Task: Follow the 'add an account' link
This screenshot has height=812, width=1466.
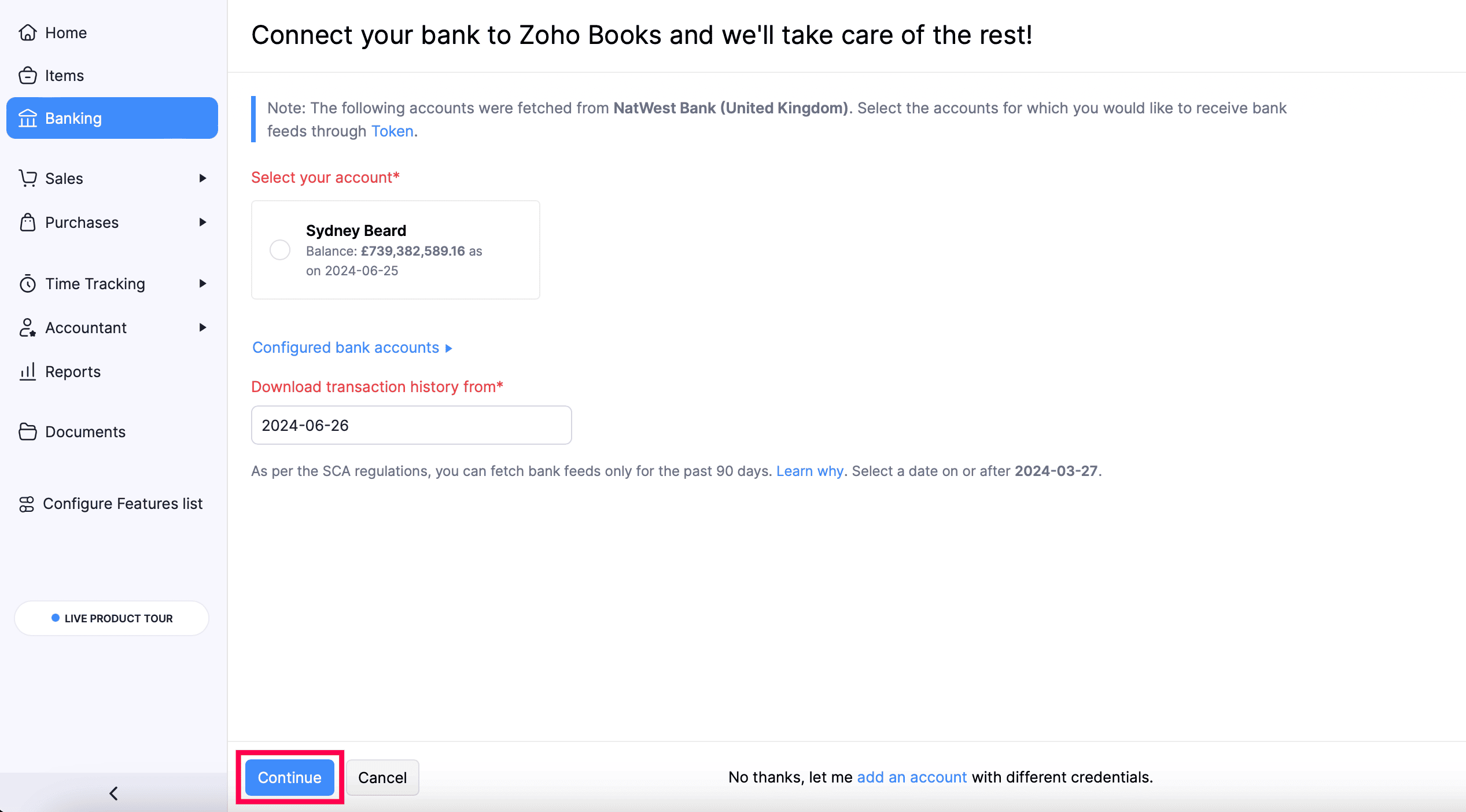Action: pos(911,777)
